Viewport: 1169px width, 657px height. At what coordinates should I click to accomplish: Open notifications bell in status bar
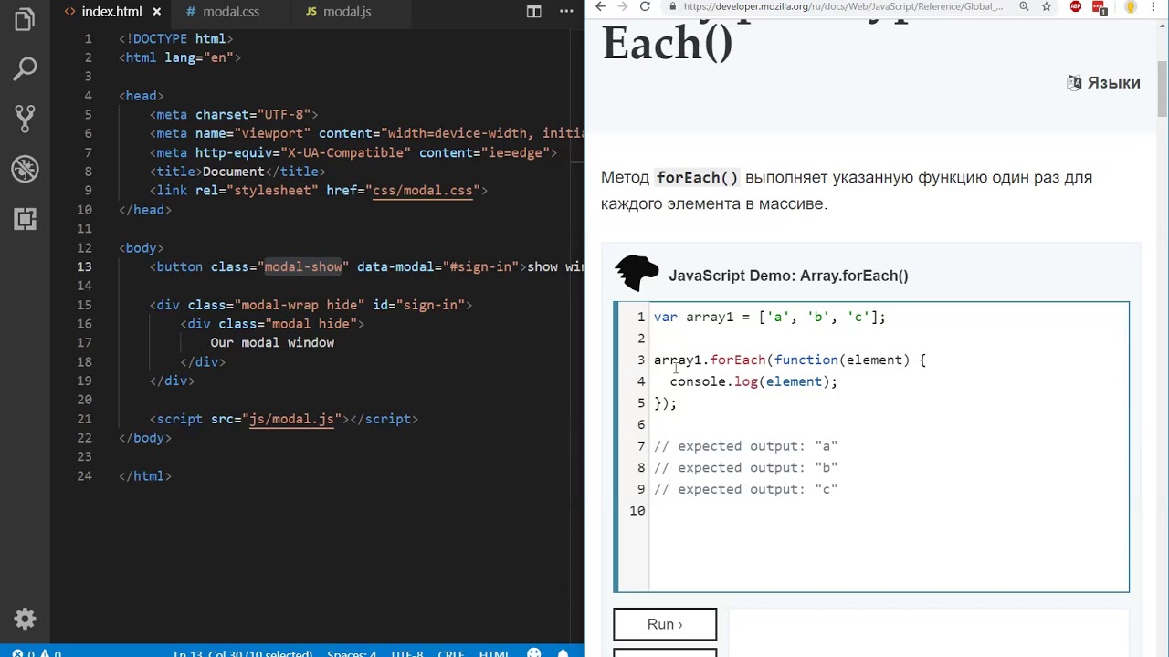click(564, 653)
